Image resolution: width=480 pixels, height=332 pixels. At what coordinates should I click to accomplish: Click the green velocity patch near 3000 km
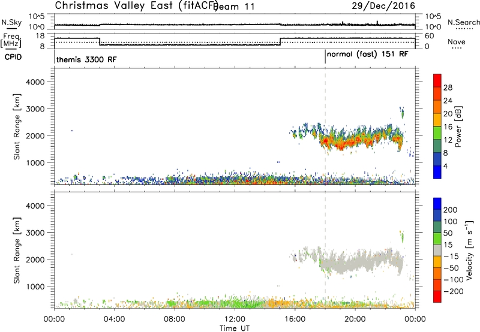(x=402, y=237)
